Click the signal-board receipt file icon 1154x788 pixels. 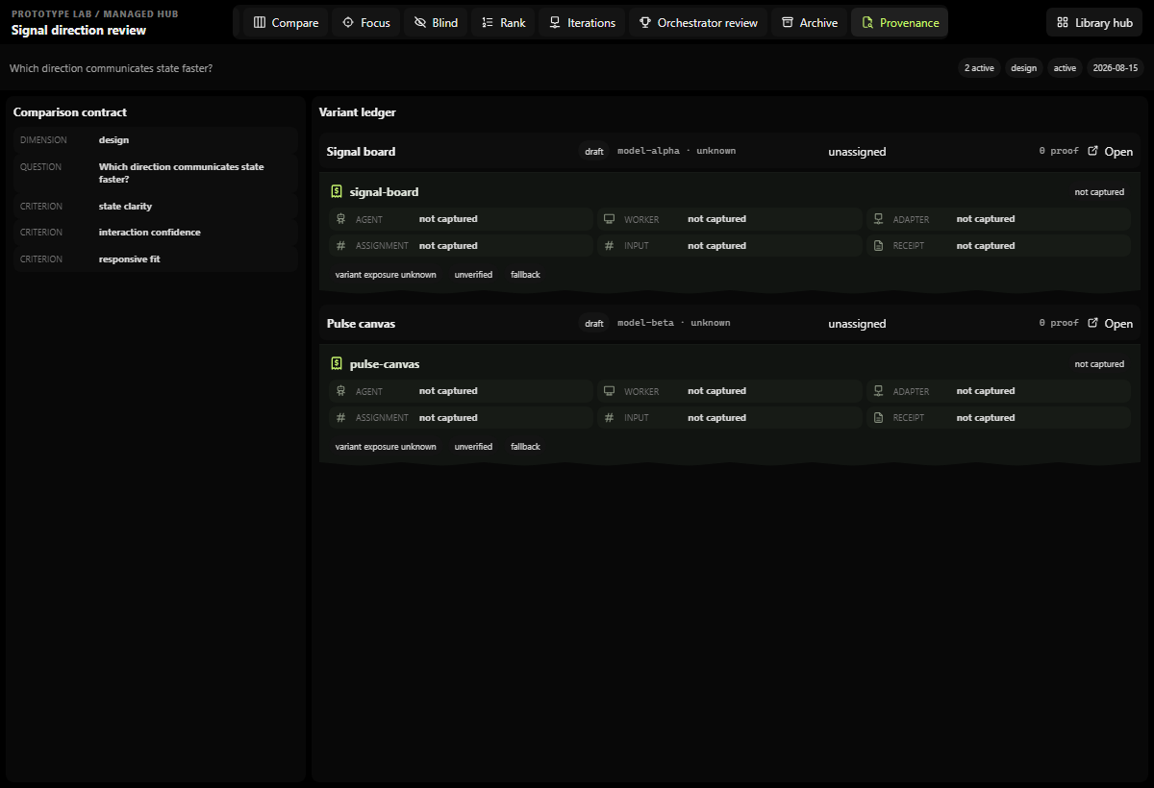[x=337, y=191]
